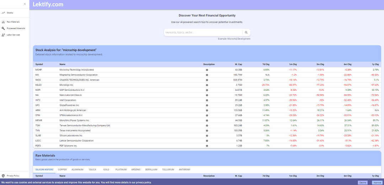Switch to the SILICA tab
384x185 pixels.
[x=92, y=170]
